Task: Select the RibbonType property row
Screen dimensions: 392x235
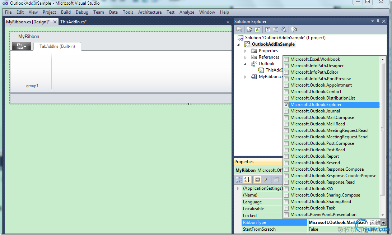Action: click(x=274, y=222)
